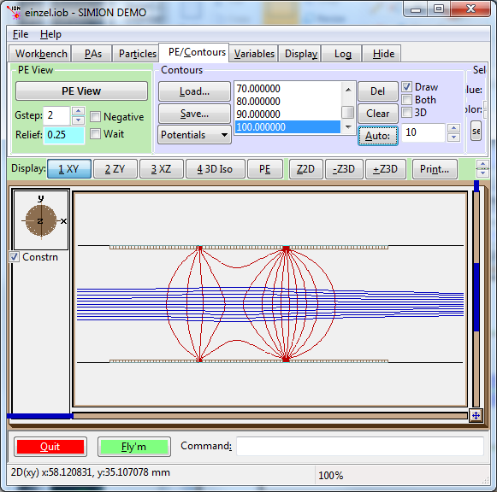Toggle the Wait checkbox

pyautogui.click(x=95, y=134)
